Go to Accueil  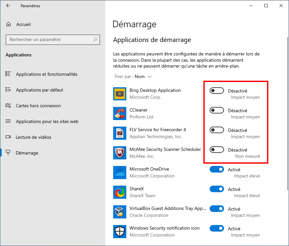click(x=23, y=24)
